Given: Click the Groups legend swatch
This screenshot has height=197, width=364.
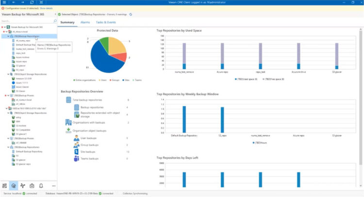Looking at the screenshot, I should [111, 80].
